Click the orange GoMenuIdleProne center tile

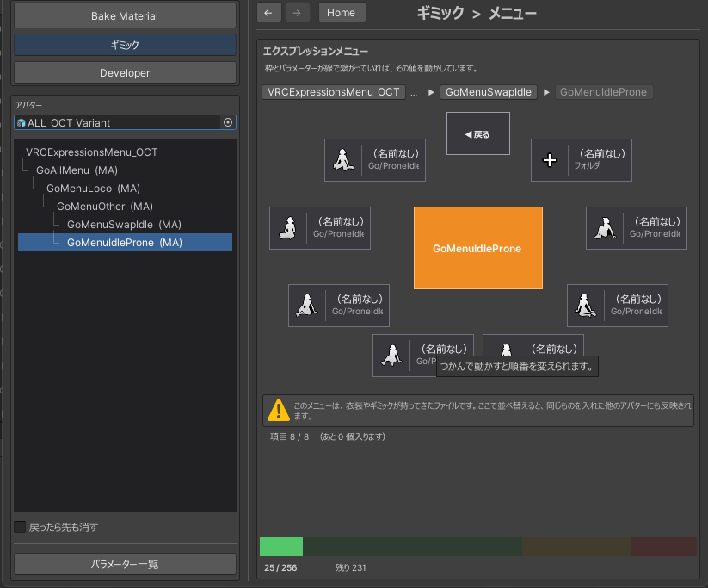[478, 248]
